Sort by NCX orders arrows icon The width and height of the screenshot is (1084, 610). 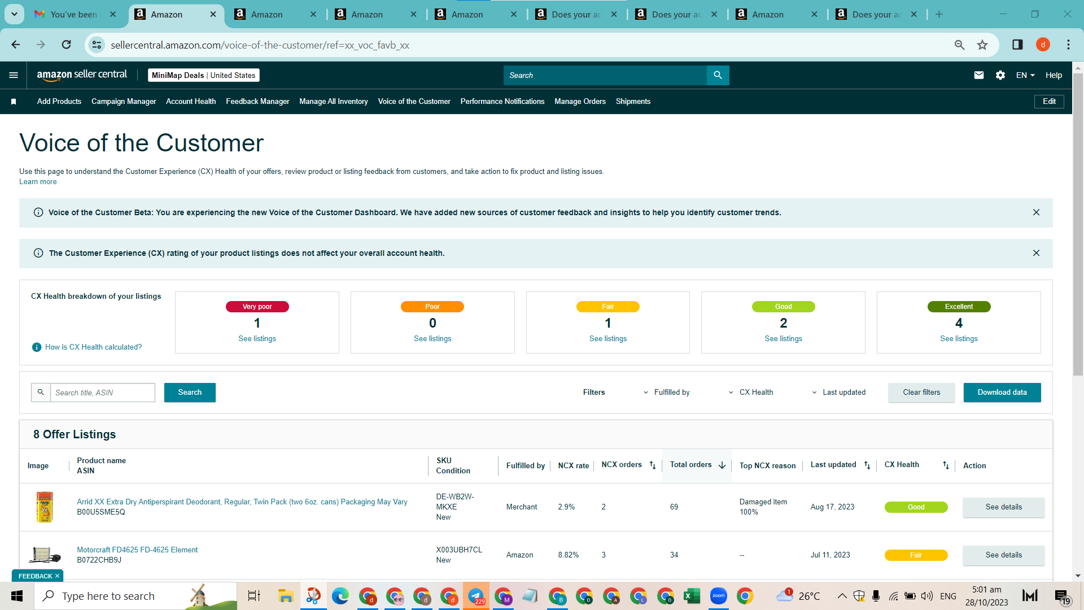click(653, 465)
